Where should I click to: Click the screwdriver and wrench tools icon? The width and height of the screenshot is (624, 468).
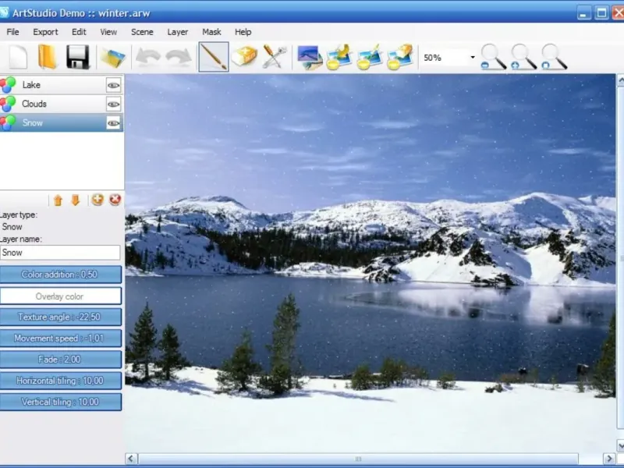pos(275,57)
